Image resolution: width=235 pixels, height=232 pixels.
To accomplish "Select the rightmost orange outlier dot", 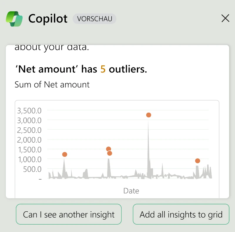I will [x=197, y=161].
